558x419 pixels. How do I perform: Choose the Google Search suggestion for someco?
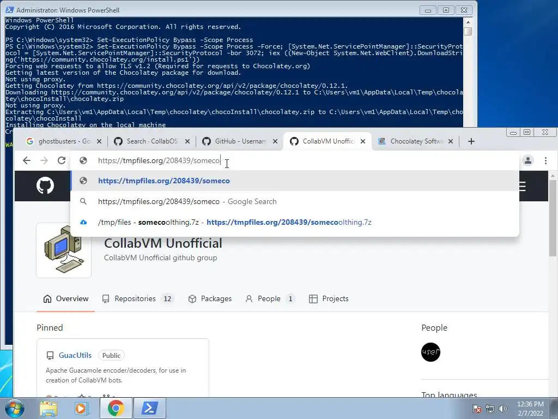[295, 201]
